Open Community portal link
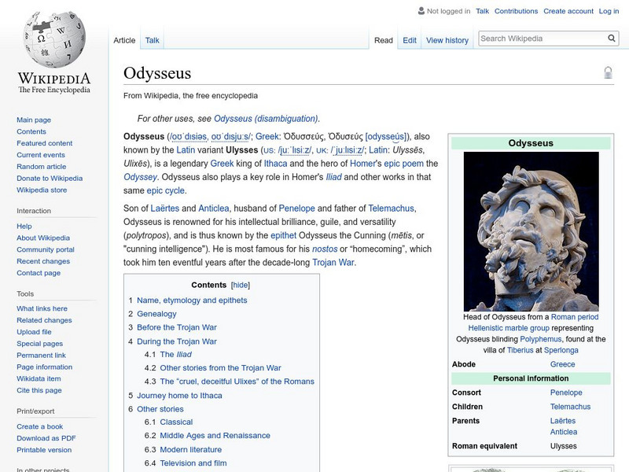Screen dimensions: 629x472 tap(46, 249)
